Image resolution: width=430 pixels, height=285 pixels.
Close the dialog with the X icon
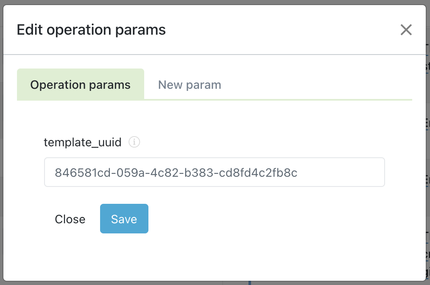[x=406, y=30]
